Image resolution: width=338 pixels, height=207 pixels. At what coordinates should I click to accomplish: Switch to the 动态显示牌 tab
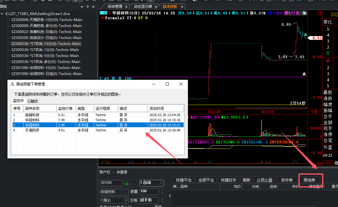tap(143, 7)
